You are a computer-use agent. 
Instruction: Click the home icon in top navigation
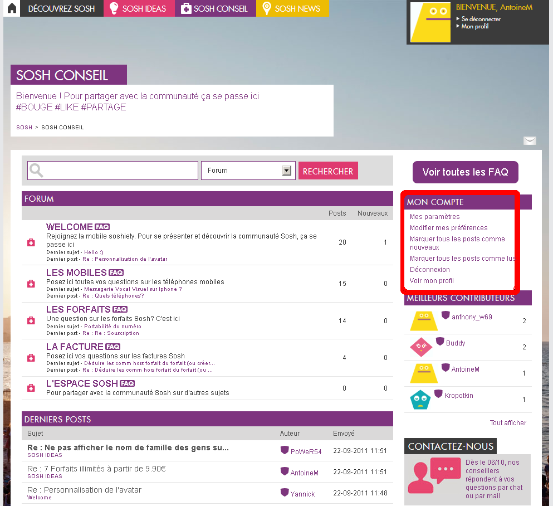(12, 8)
